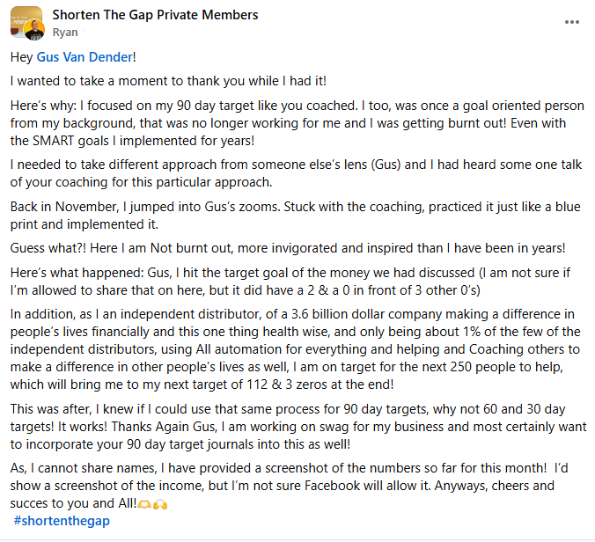
Task: Click the text 'Here's what happened: Gus'
Action: point(90,273)
